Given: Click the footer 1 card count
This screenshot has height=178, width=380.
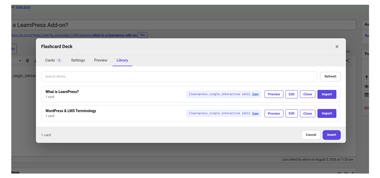Looking at the screenshot, I should (46, 135).
